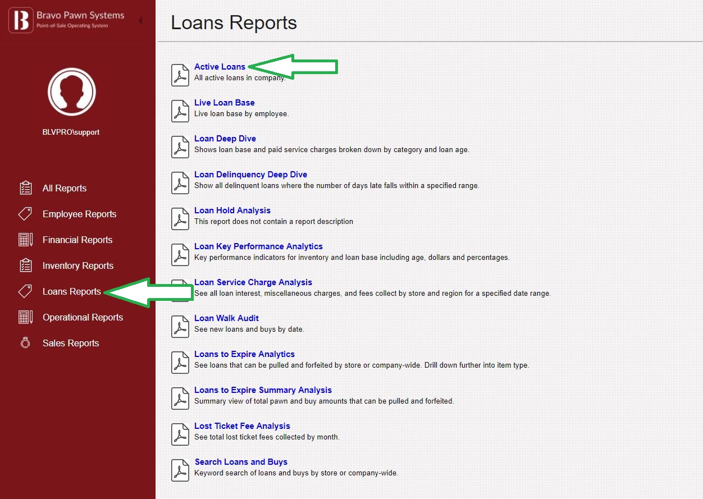Image resolution: width=703 pixels, height=499 pixels.
Task: Click the tag icon next to Employee Reports
Action: click(25, 214)
